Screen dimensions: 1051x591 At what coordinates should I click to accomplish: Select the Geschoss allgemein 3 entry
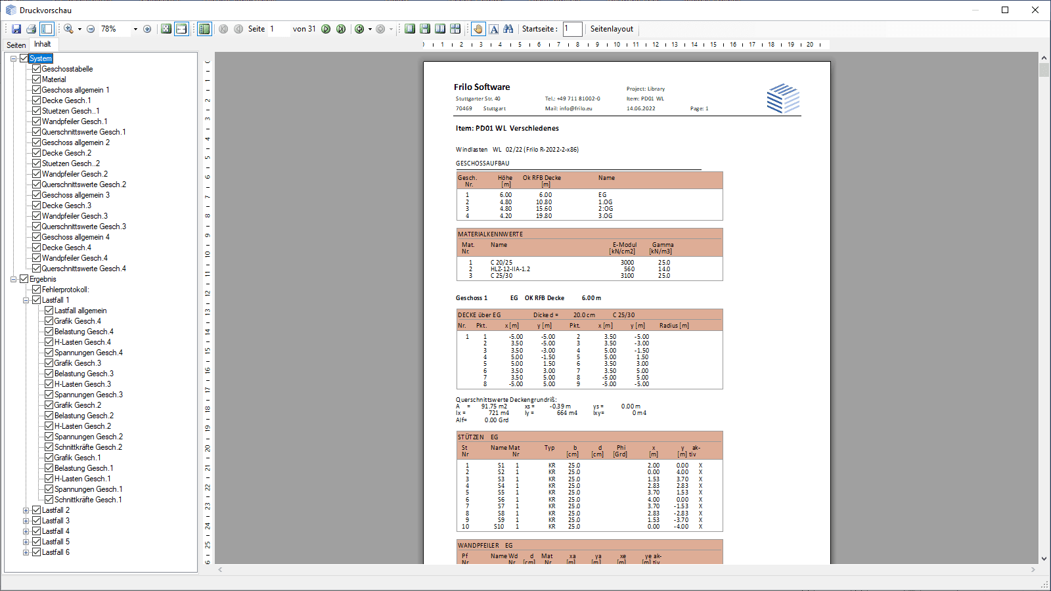point(76,195)
